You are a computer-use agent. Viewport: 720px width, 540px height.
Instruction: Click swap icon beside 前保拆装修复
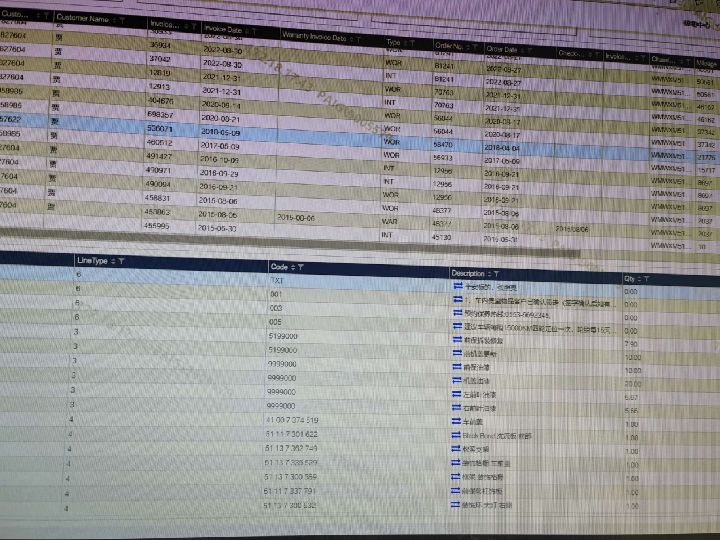(457, 339)
